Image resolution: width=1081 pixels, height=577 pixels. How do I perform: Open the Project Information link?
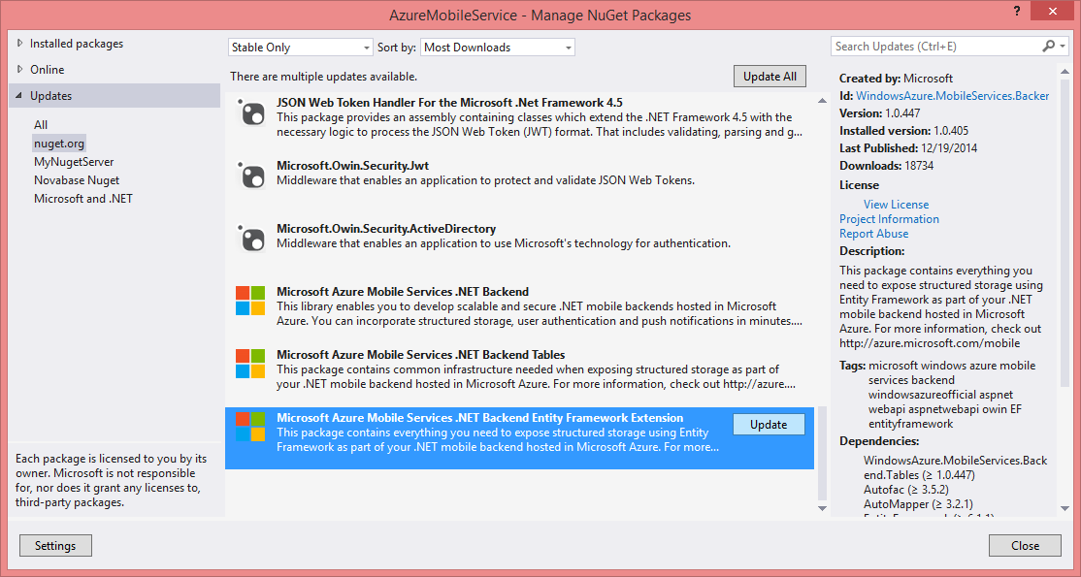click(889, 218)
